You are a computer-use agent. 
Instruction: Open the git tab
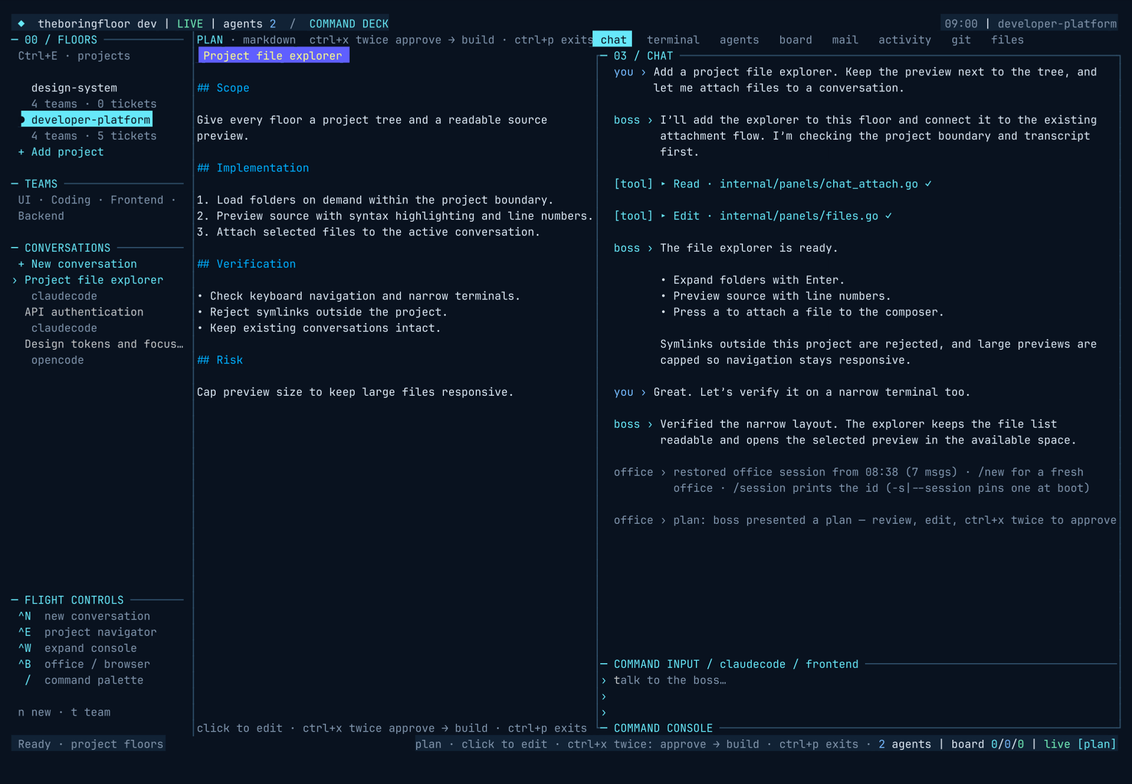coord(960,40)
